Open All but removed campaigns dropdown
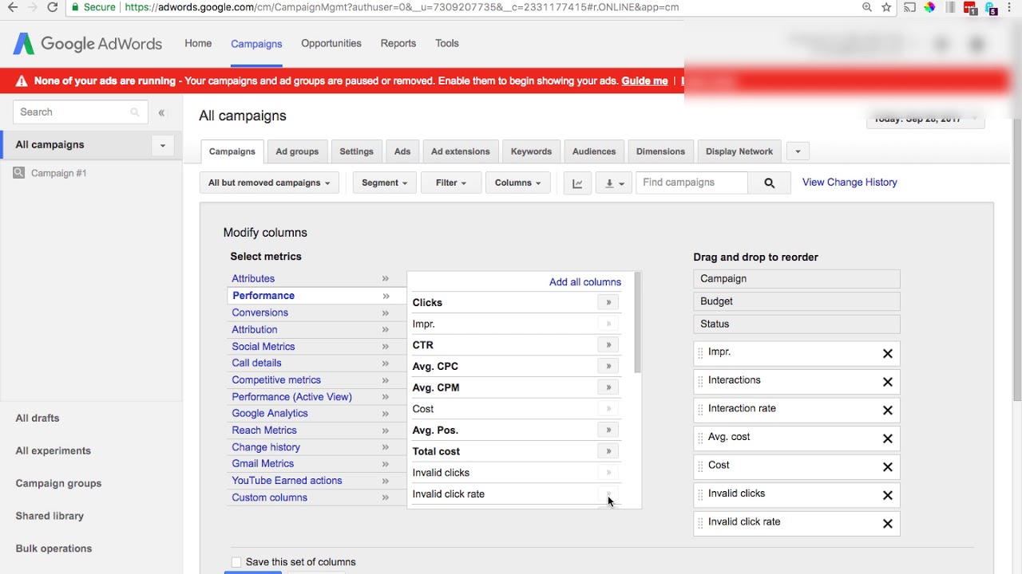1022x574 pixels. pyautogui.click(x=269, y=183)
